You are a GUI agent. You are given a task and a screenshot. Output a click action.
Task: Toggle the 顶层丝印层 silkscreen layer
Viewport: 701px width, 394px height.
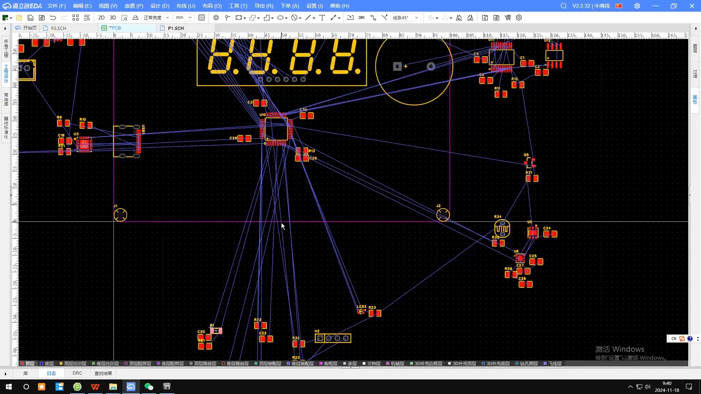point(73,364)
